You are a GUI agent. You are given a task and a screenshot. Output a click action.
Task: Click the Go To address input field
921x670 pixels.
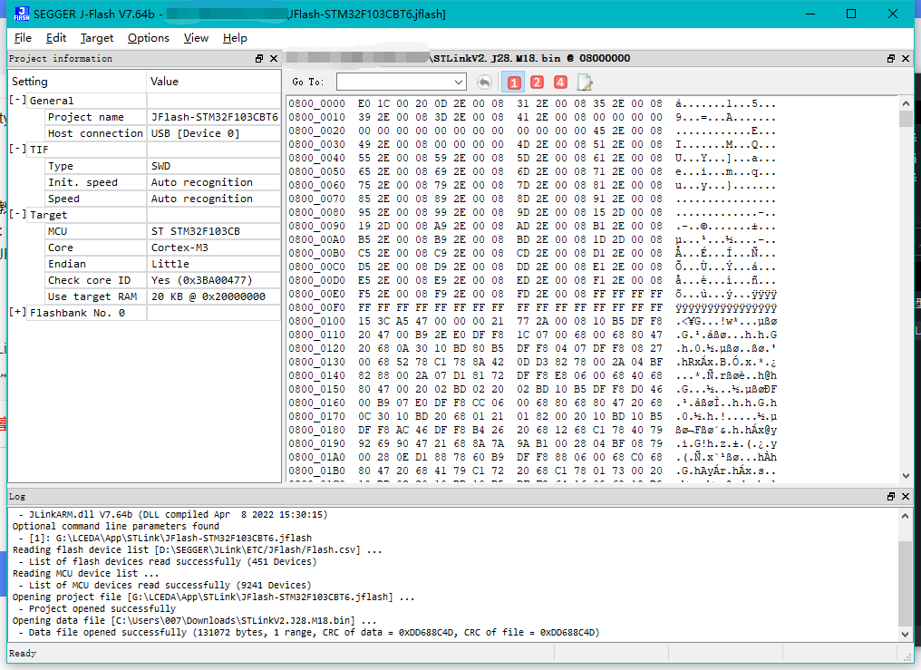coord(394,83)
